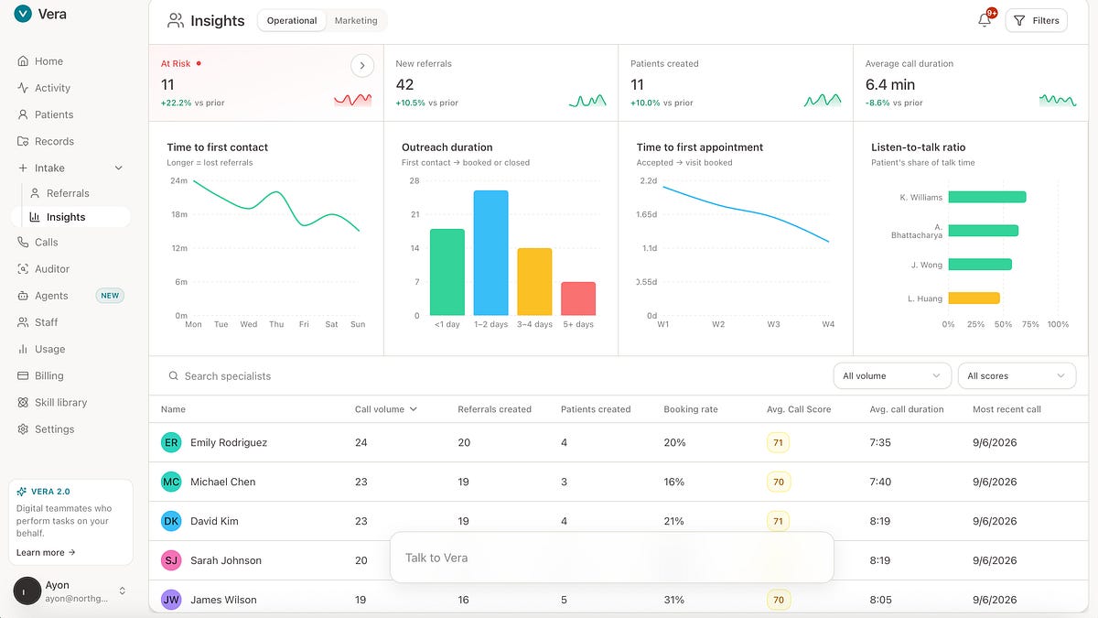Click Emily Rodriguez's call score 71 badge
The image size is (1098, 618).
[778, 442]
